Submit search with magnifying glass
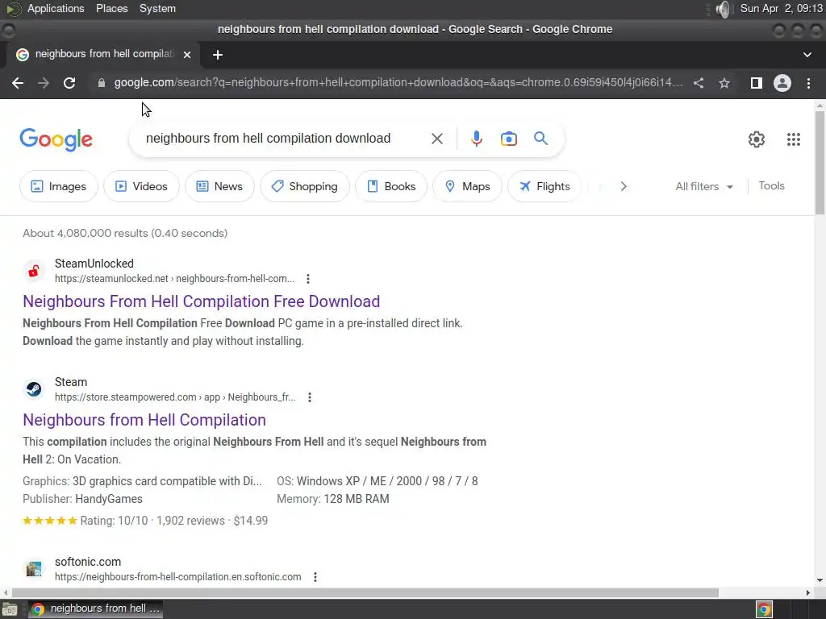This screenshot has height=619, width=826. (x=540, y=139)
